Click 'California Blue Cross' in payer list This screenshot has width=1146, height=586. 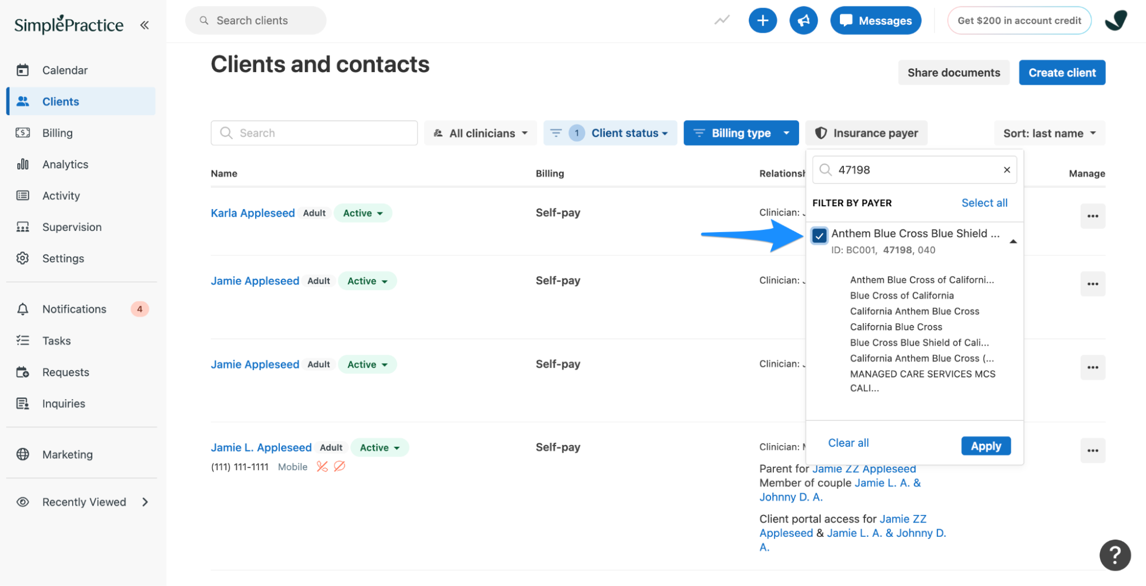[x=896, y=327]
